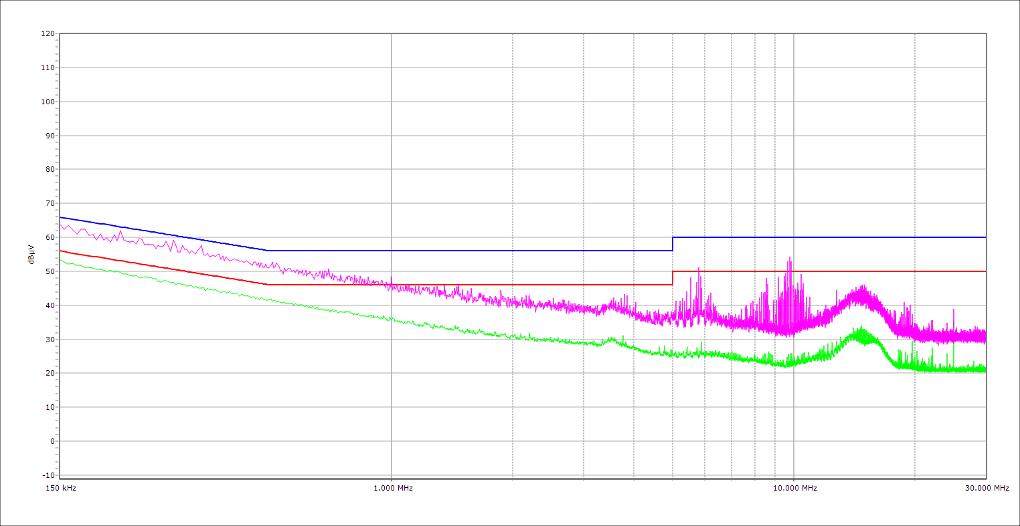Click the green trace start at 150 kHz
1020x526 pixels.
click(x=61, y=259)
